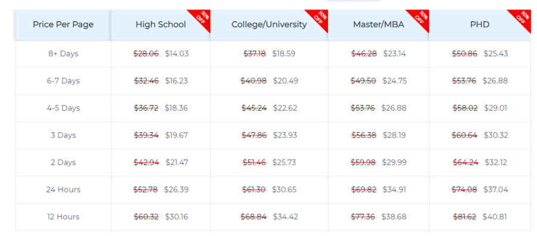Choose the 12 Hours deadline row label

point(63,217)
